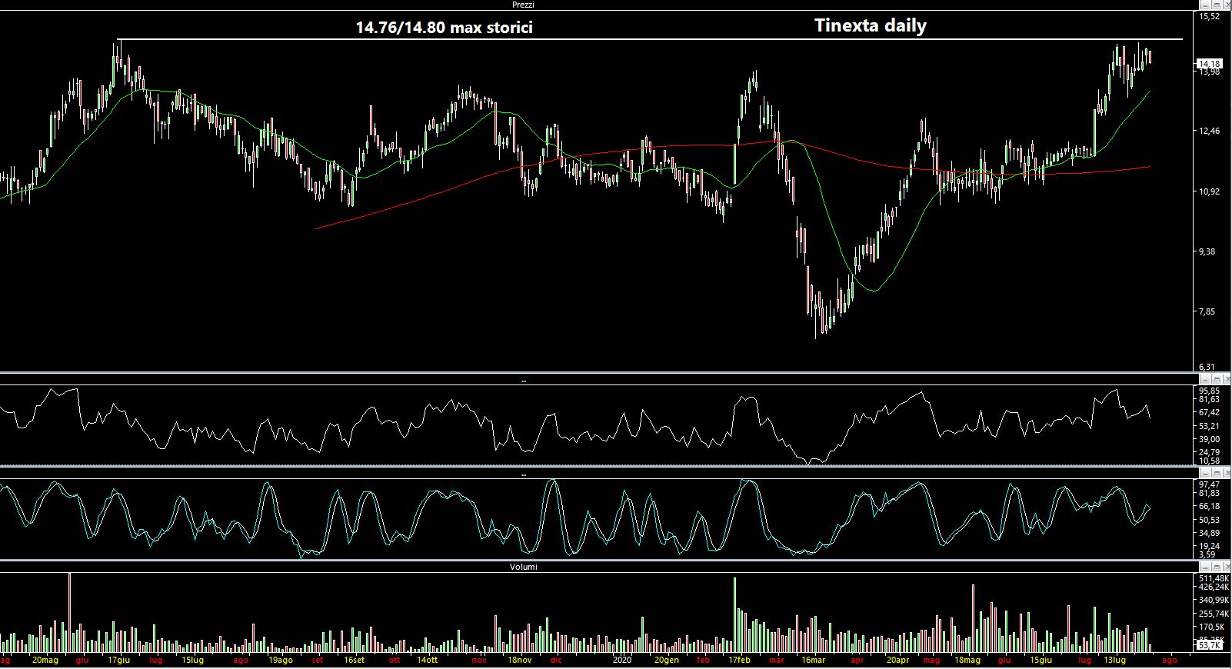Click the 19ago date label

click(281, 660)
